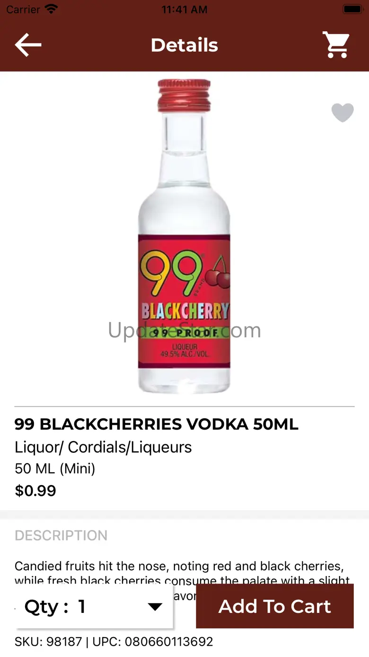Select the Qty : 1 selector

(x=95, y=606)
